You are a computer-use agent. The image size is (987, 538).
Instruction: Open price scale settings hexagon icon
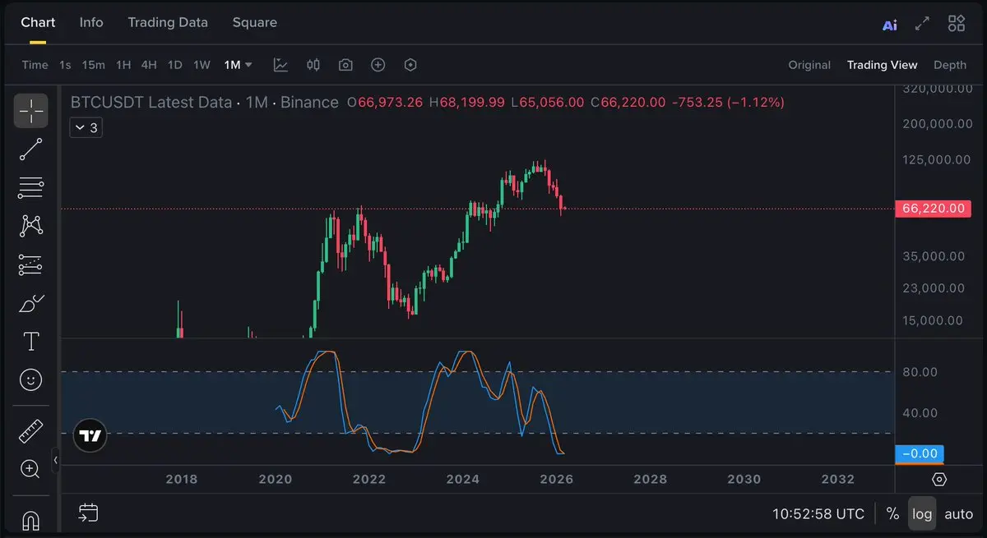point(940,479)
